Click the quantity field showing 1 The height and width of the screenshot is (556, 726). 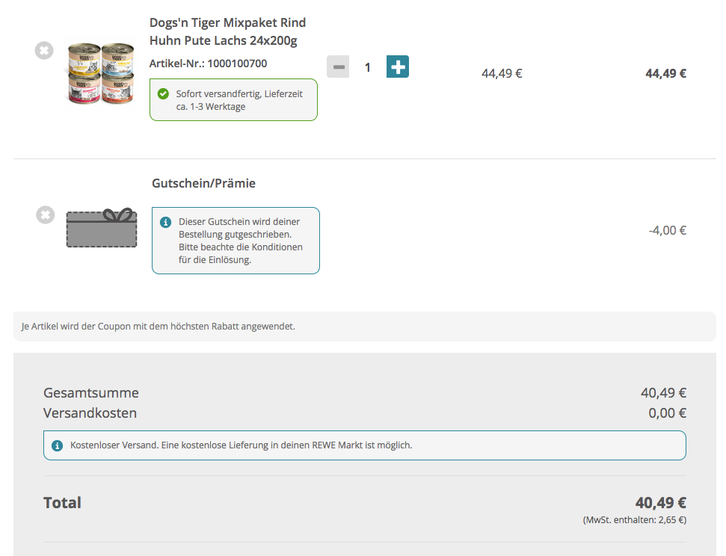[x=367, y=67]
